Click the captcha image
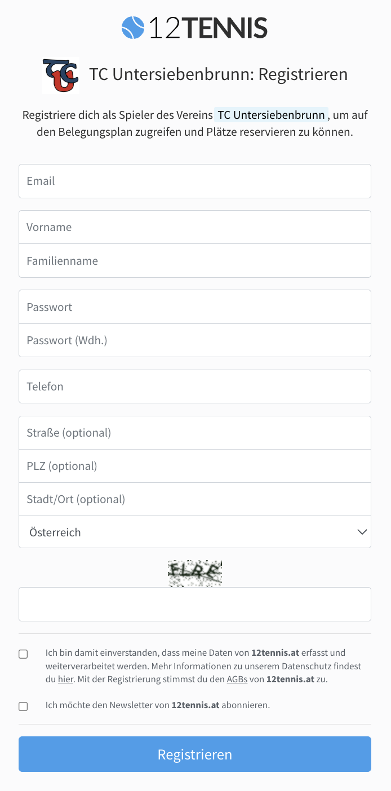This screenshot has width=391, height=791. [194, 573]
